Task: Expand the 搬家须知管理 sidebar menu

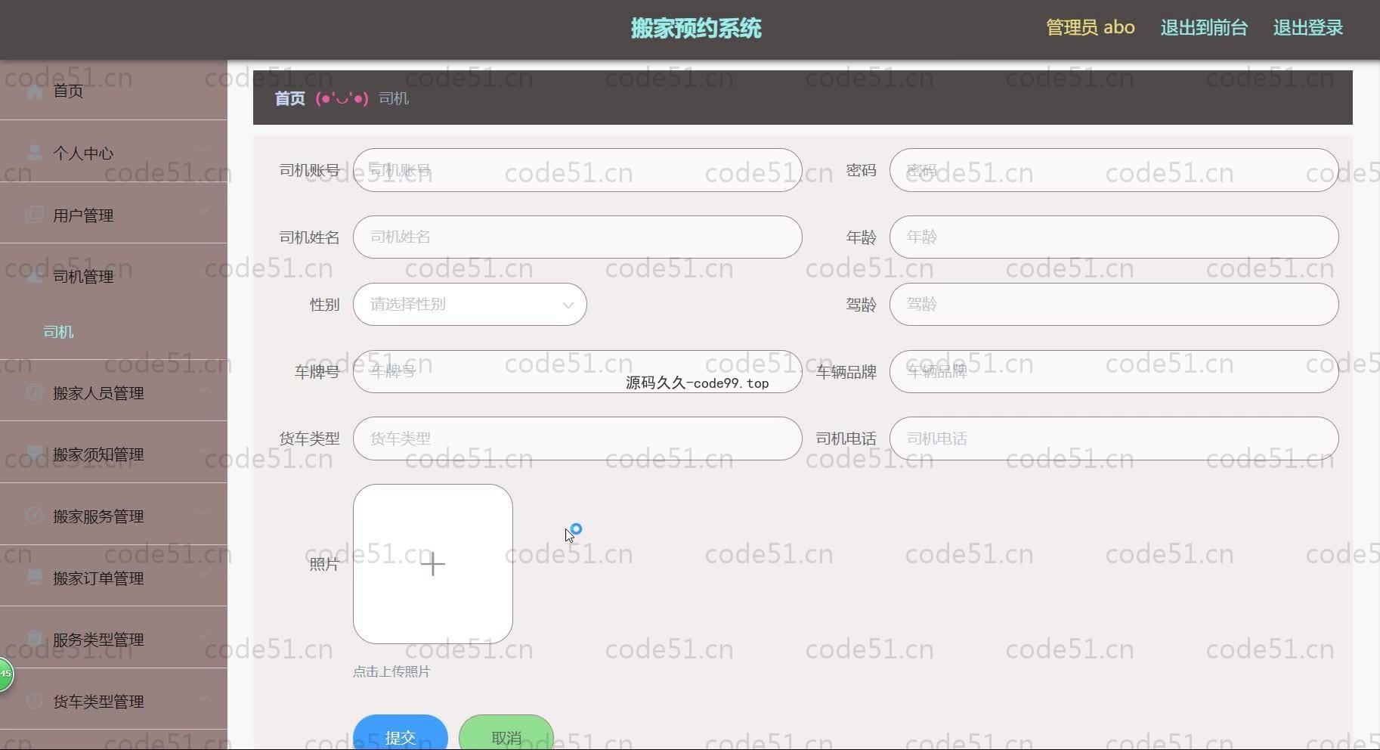Action: [x=113, y=454]
